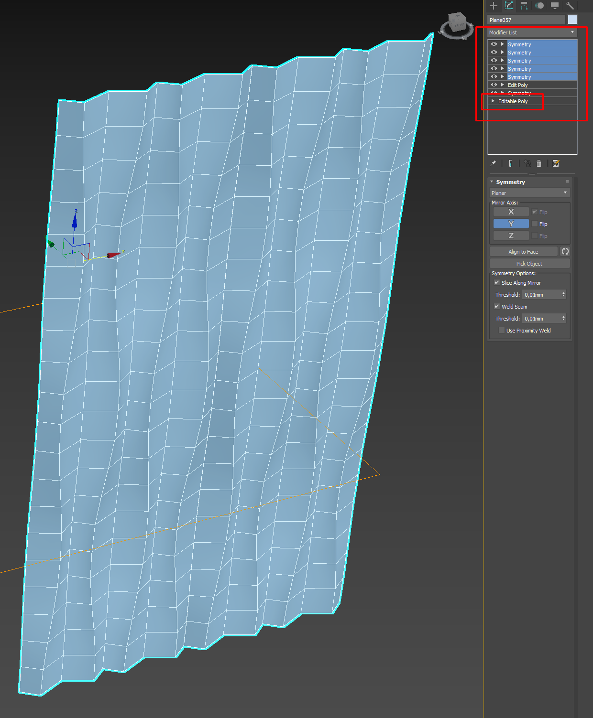Switch to the Hierarchy panel tab
Screen dimensions: 593x718
click(x=524, y=6)
